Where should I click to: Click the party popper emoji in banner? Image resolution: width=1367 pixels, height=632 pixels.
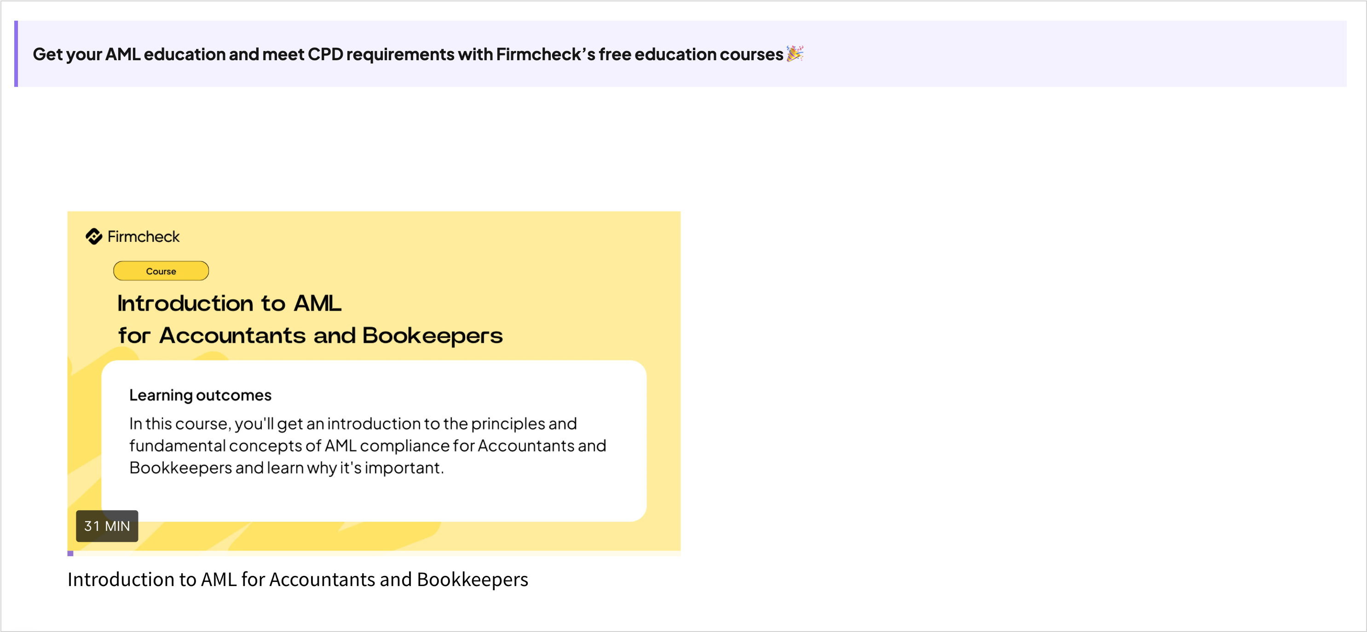[x=795, y=54]
